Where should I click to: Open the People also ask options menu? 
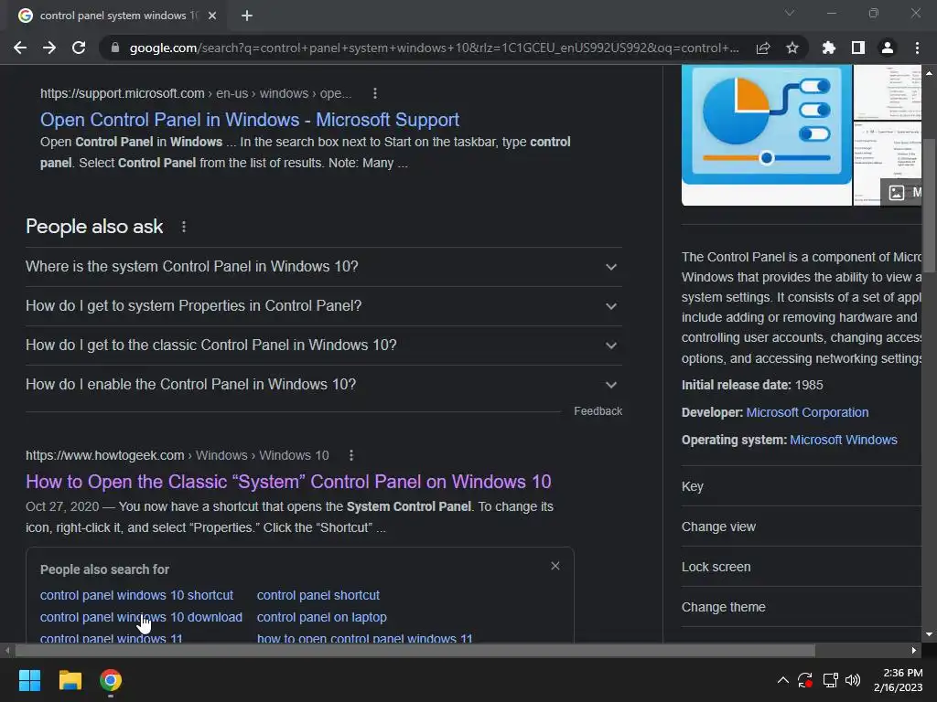[x=183, y=227]
